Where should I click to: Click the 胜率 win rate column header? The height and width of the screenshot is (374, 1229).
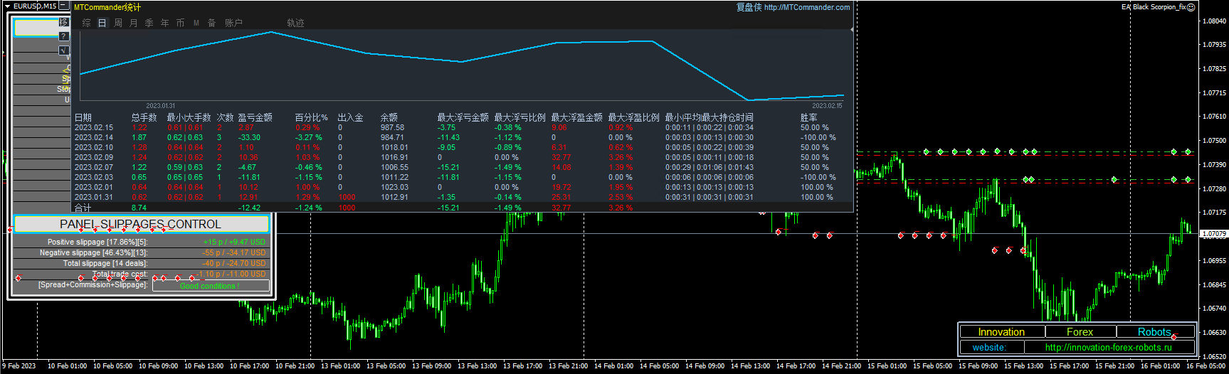coord(808,117)
